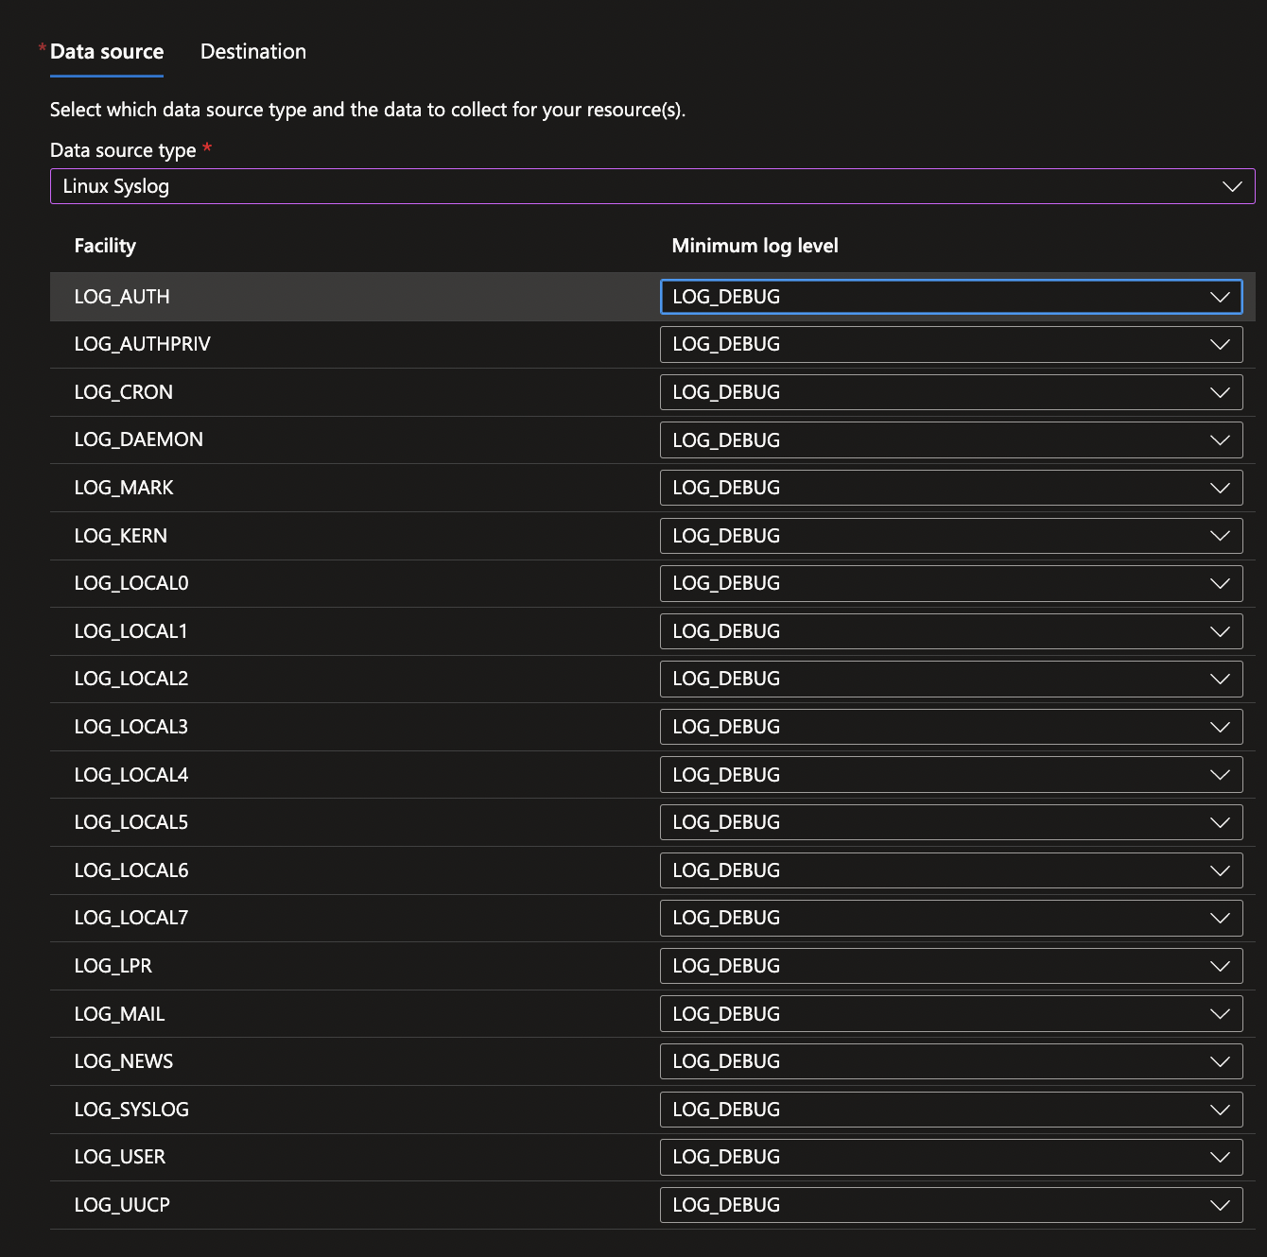Open log level dropdown for LOG_LOCAL4
The width and height of the screenshot is (1267, 1257).
pos(951,775)
